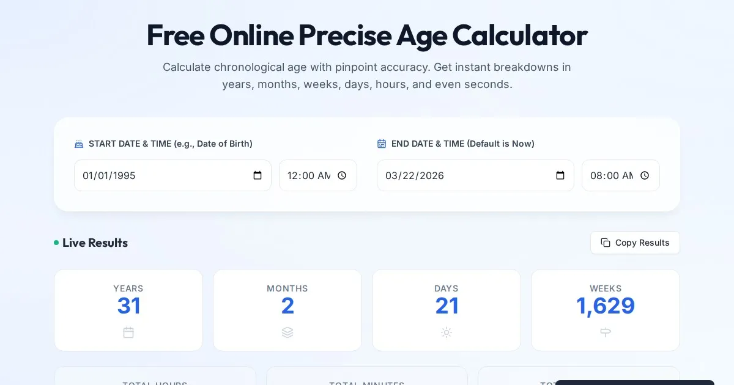Image resolution: width=734 pixels, height=385 pixels.
Task: Click the Copy Results button
Action: 635,243
